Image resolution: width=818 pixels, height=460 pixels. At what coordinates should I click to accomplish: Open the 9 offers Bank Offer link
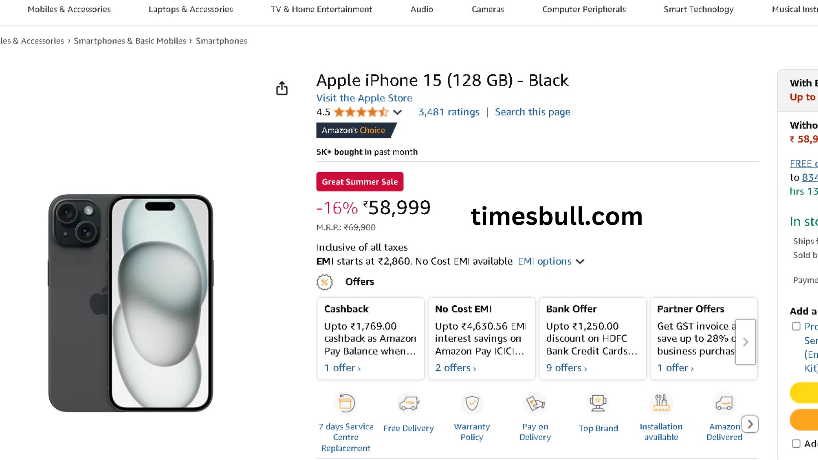566,368
